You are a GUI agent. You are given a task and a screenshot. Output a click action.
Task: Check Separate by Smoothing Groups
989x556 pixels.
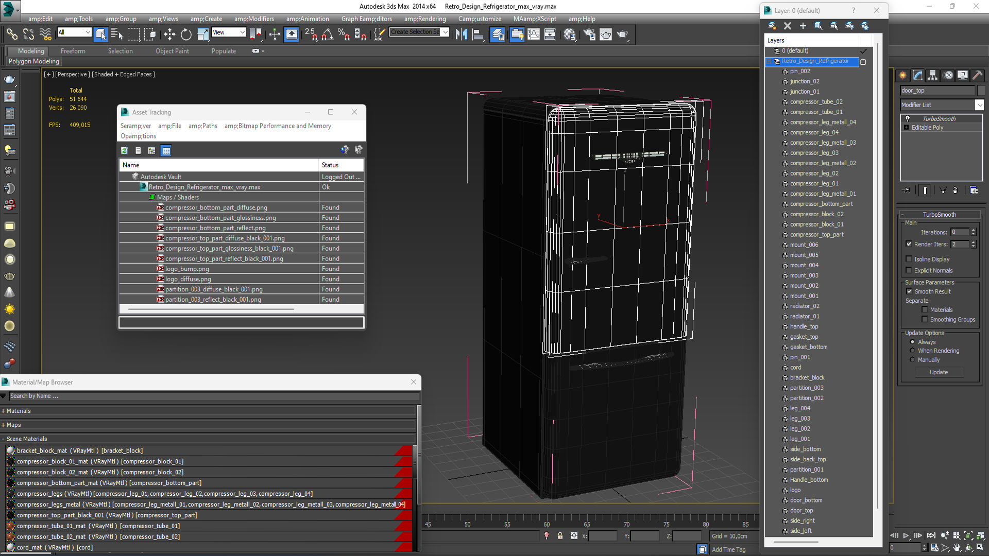[925, 319]
